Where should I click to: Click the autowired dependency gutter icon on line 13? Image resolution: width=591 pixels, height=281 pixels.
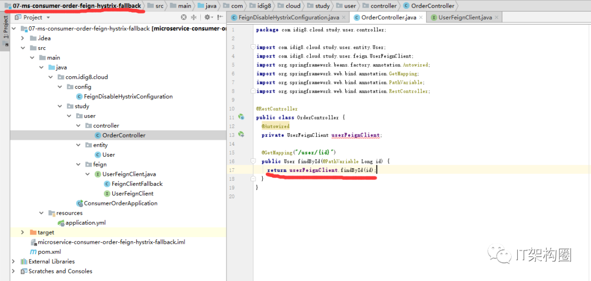click(241, 134)
